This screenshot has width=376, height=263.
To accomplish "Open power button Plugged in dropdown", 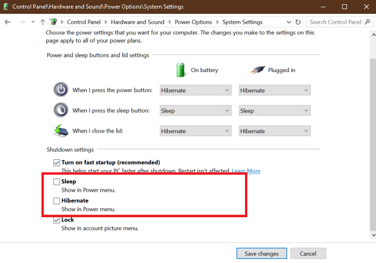I will coord(275,90).
